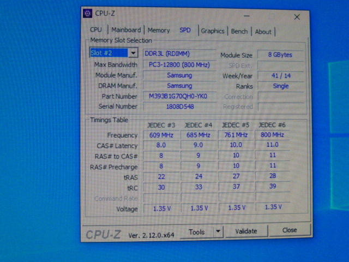Click the Tools button
Screen dimensions: 349x262
pos(197,232)
